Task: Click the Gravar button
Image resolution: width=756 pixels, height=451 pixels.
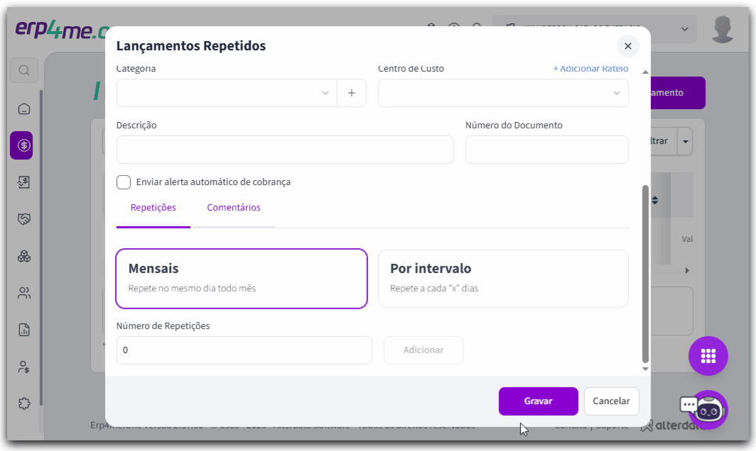Action: pos(538,401)
